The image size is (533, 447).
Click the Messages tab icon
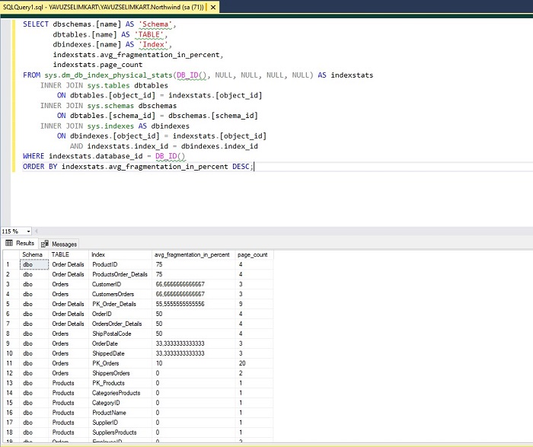44,244
